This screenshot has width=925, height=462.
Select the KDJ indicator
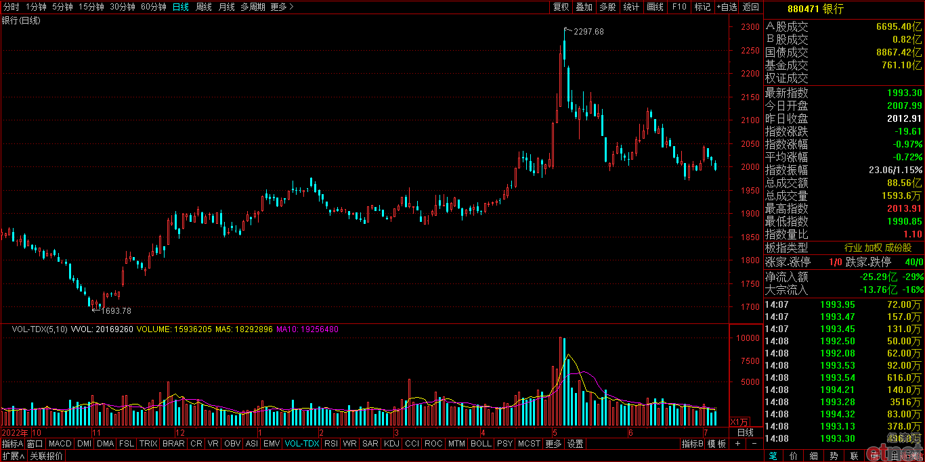pos(391,444)
